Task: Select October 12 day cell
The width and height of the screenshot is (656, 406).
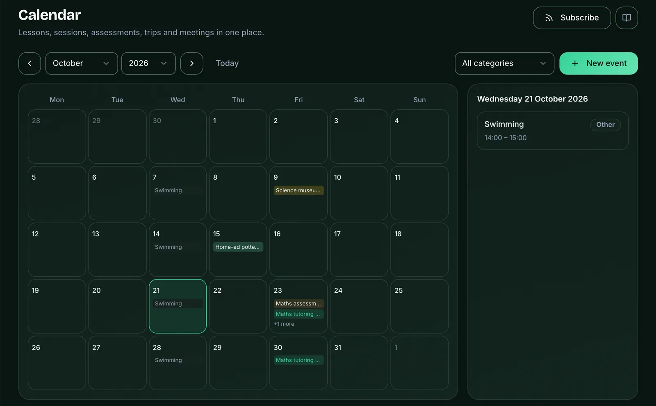Action: (57, 250)
